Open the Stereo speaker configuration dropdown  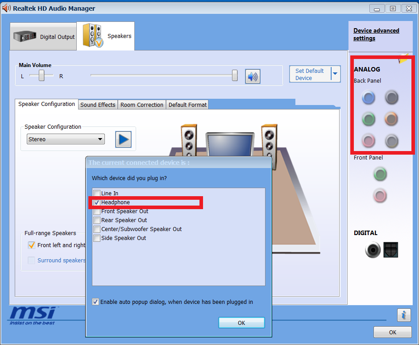pyautogui.click(x=66, y=139)
